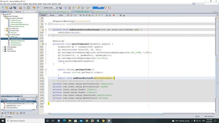Click the Open Project toolbar icon
The height and width of the screenshot is (123, 219).
[x=11, y=8]
